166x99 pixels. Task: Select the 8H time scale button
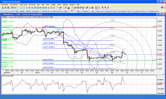tap(46, 8)
